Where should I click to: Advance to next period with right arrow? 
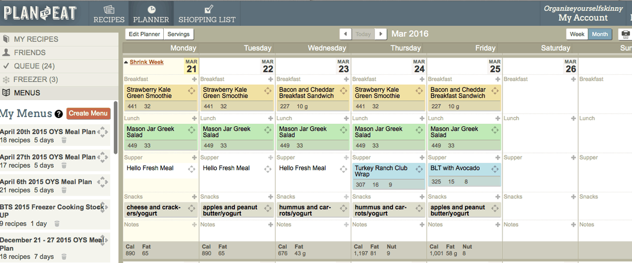tap(381, 34)
